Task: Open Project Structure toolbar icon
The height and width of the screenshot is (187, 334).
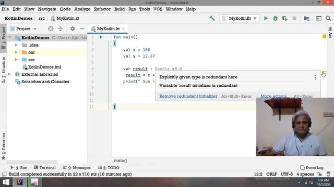Action: (x=306, y=19)
